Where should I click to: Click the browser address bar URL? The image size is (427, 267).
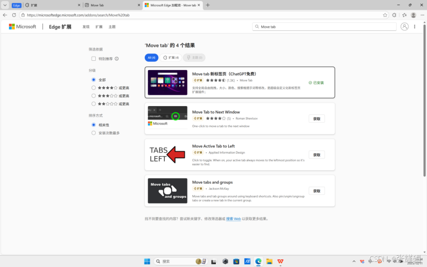(78, 15)
